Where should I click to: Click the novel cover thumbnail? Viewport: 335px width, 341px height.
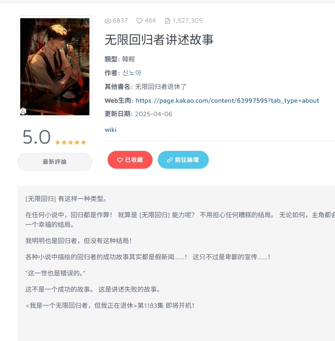coord(55,67)
